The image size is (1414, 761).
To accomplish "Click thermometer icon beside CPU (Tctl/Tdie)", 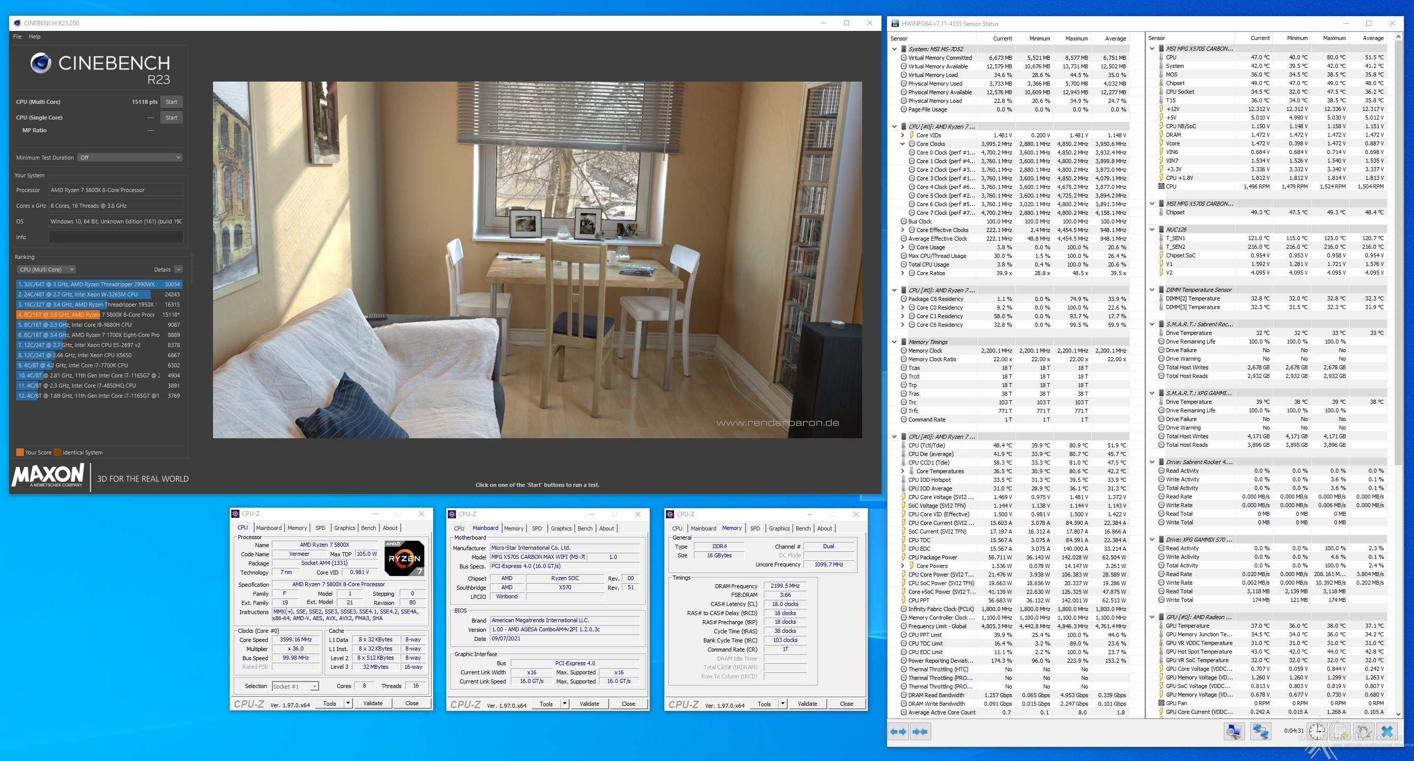I will point(903,445).
